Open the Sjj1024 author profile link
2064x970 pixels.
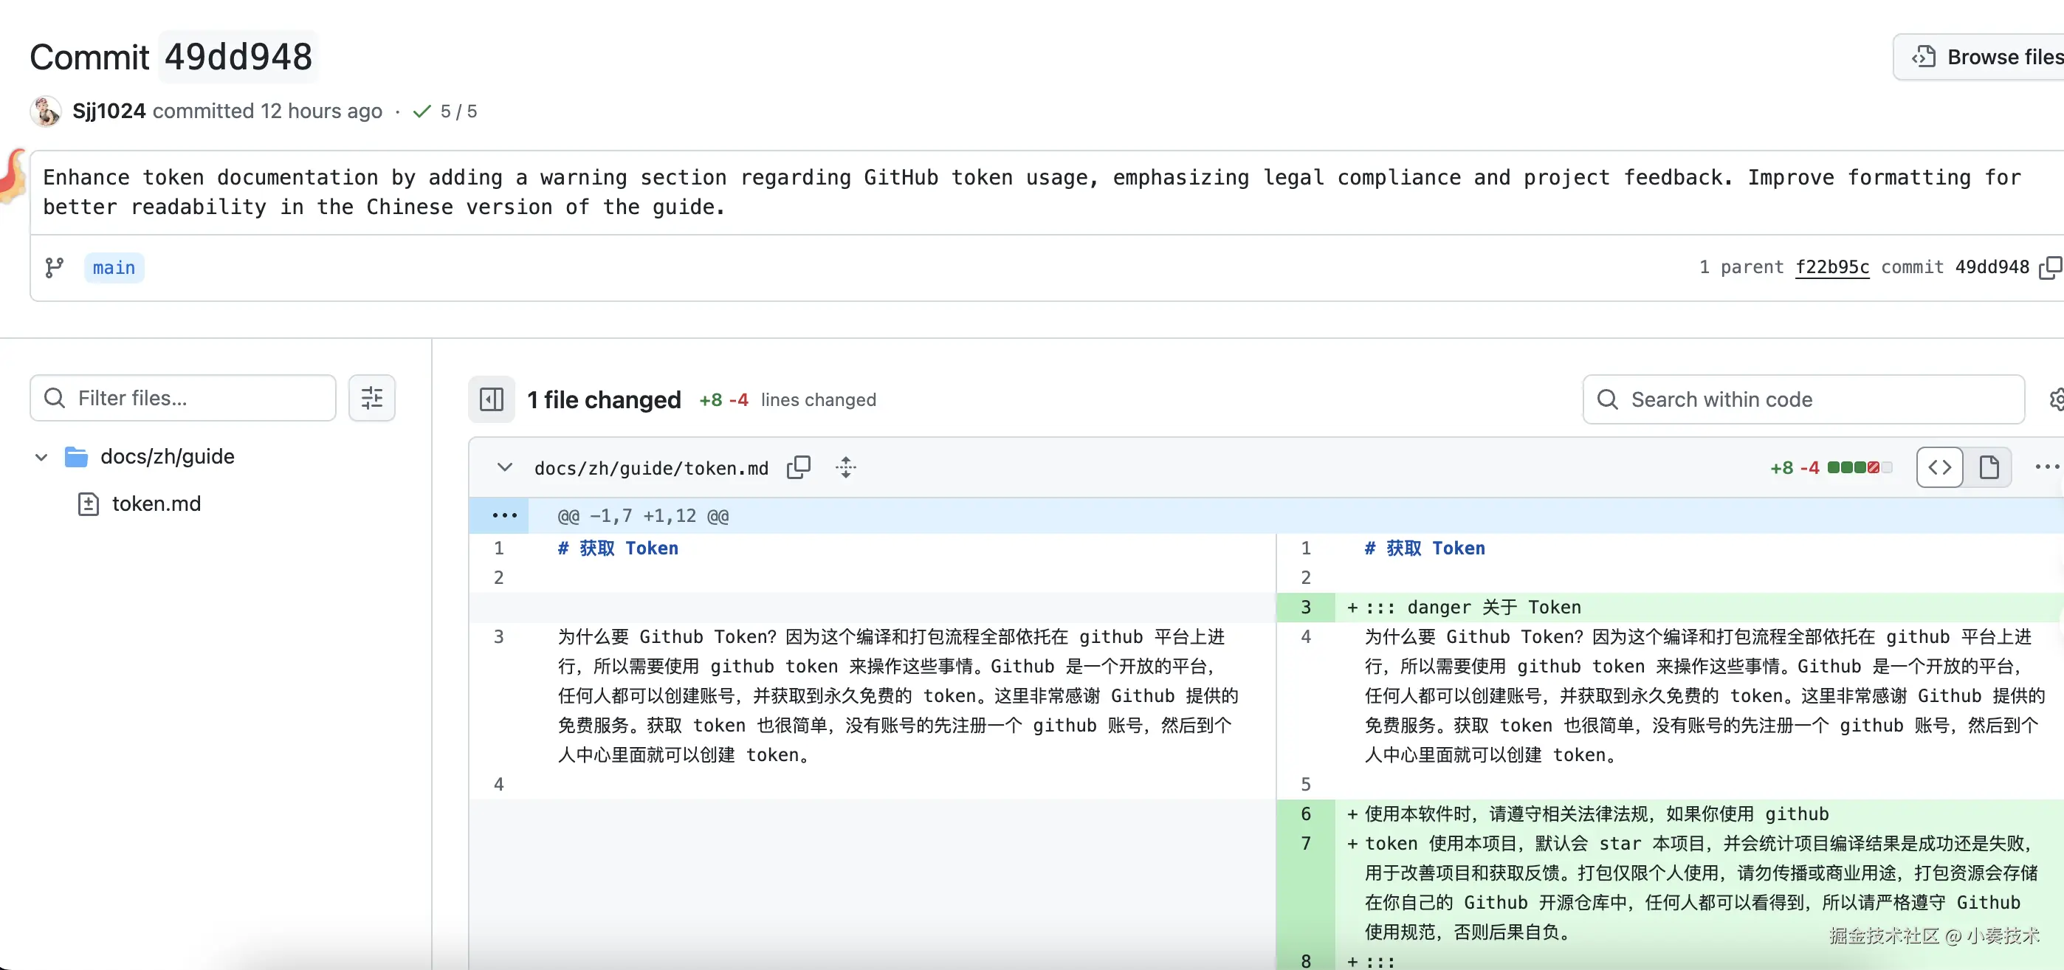[x=109, y=111]
